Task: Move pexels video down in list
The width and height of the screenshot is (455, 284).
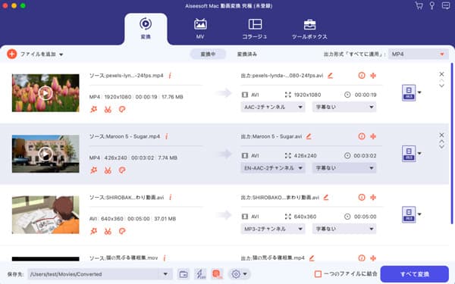Action: point(441,86)
